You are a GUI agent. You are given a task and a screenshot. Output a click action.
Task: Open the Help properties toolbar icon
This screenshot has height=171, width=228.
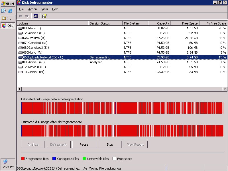click(x=44, y=16)
